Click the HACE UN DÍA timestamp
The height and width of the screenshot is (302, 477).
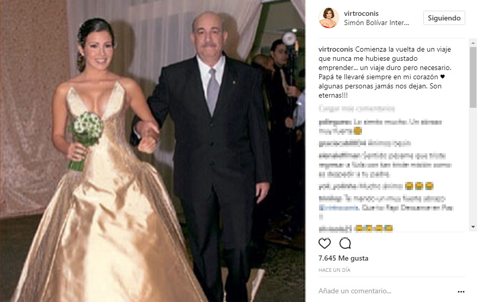[334, 270]
